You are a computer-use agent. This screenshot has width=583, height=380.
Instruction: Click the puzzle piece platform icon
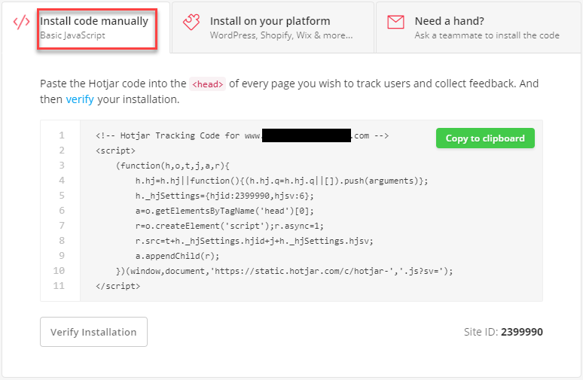[x=191, y=22]
